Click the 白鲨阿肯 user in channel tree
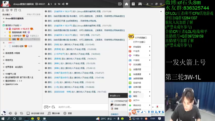 tap(21, 29)
